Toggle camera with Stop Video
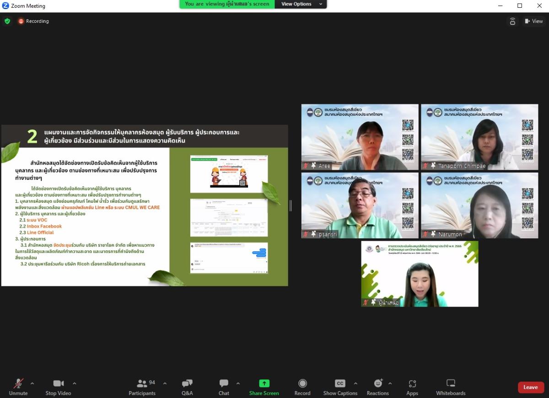Image resolution: width=549 pixels, height=398 pixels. [x=58, y=387]
